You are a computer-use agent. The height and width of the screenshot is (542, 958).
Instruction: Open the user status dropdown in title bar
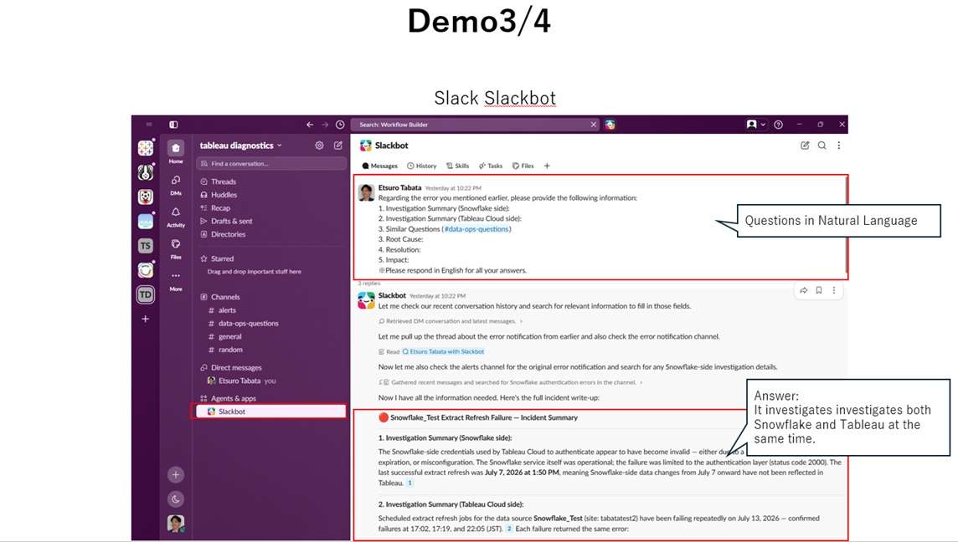click(x=756, y=125)
